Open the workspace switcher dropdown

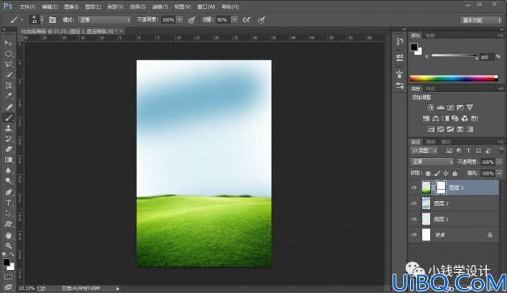481,20
